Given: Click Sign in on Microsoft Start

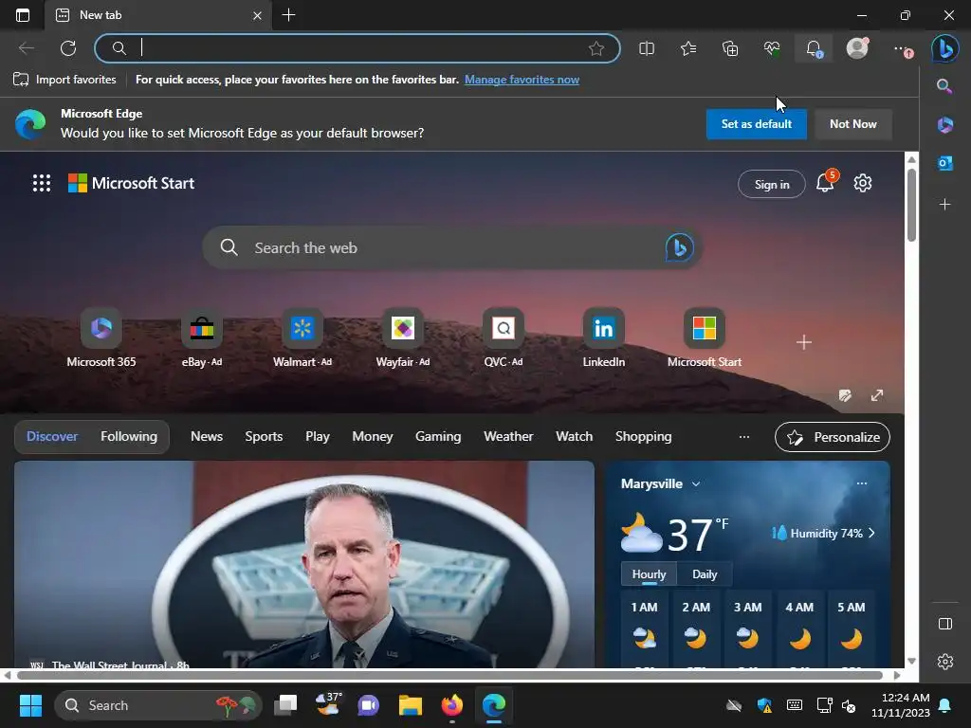Looking at the screenshot, I should (x=772, y=185).
